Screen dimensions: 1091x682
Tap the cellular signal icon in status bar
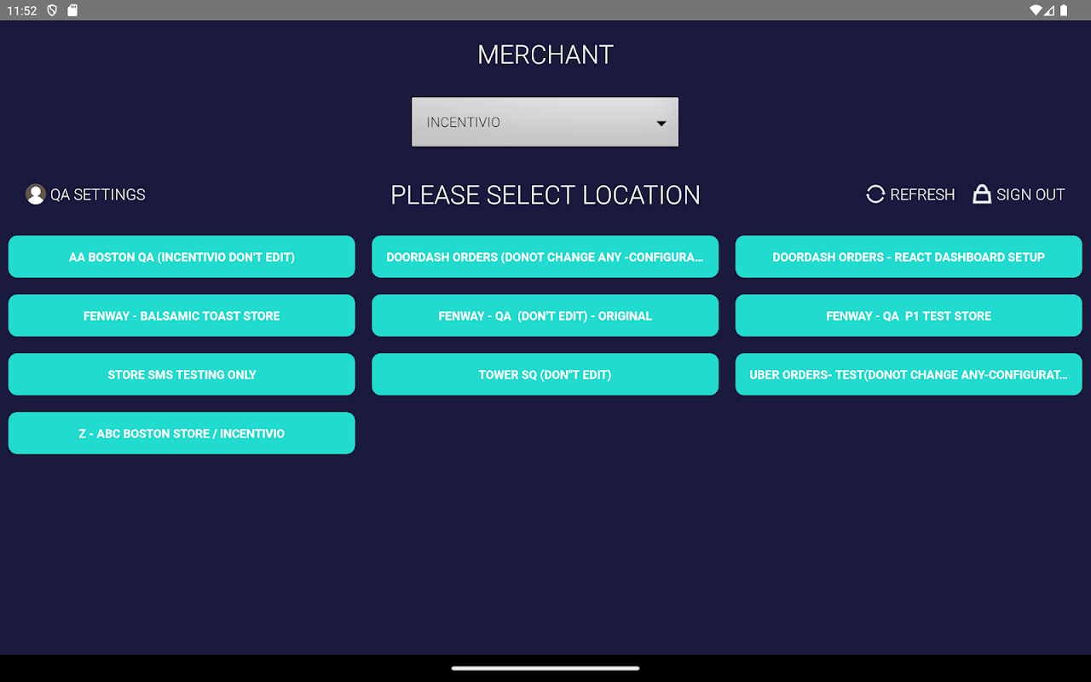[x=1050, y=10]
